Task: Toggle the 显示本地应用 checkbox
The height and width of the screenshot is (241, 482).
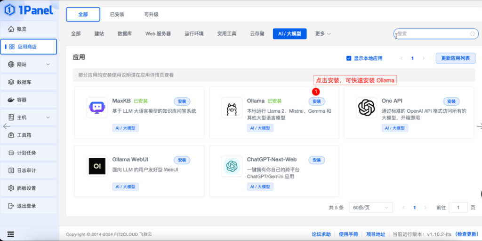Action: coord(349,58)
